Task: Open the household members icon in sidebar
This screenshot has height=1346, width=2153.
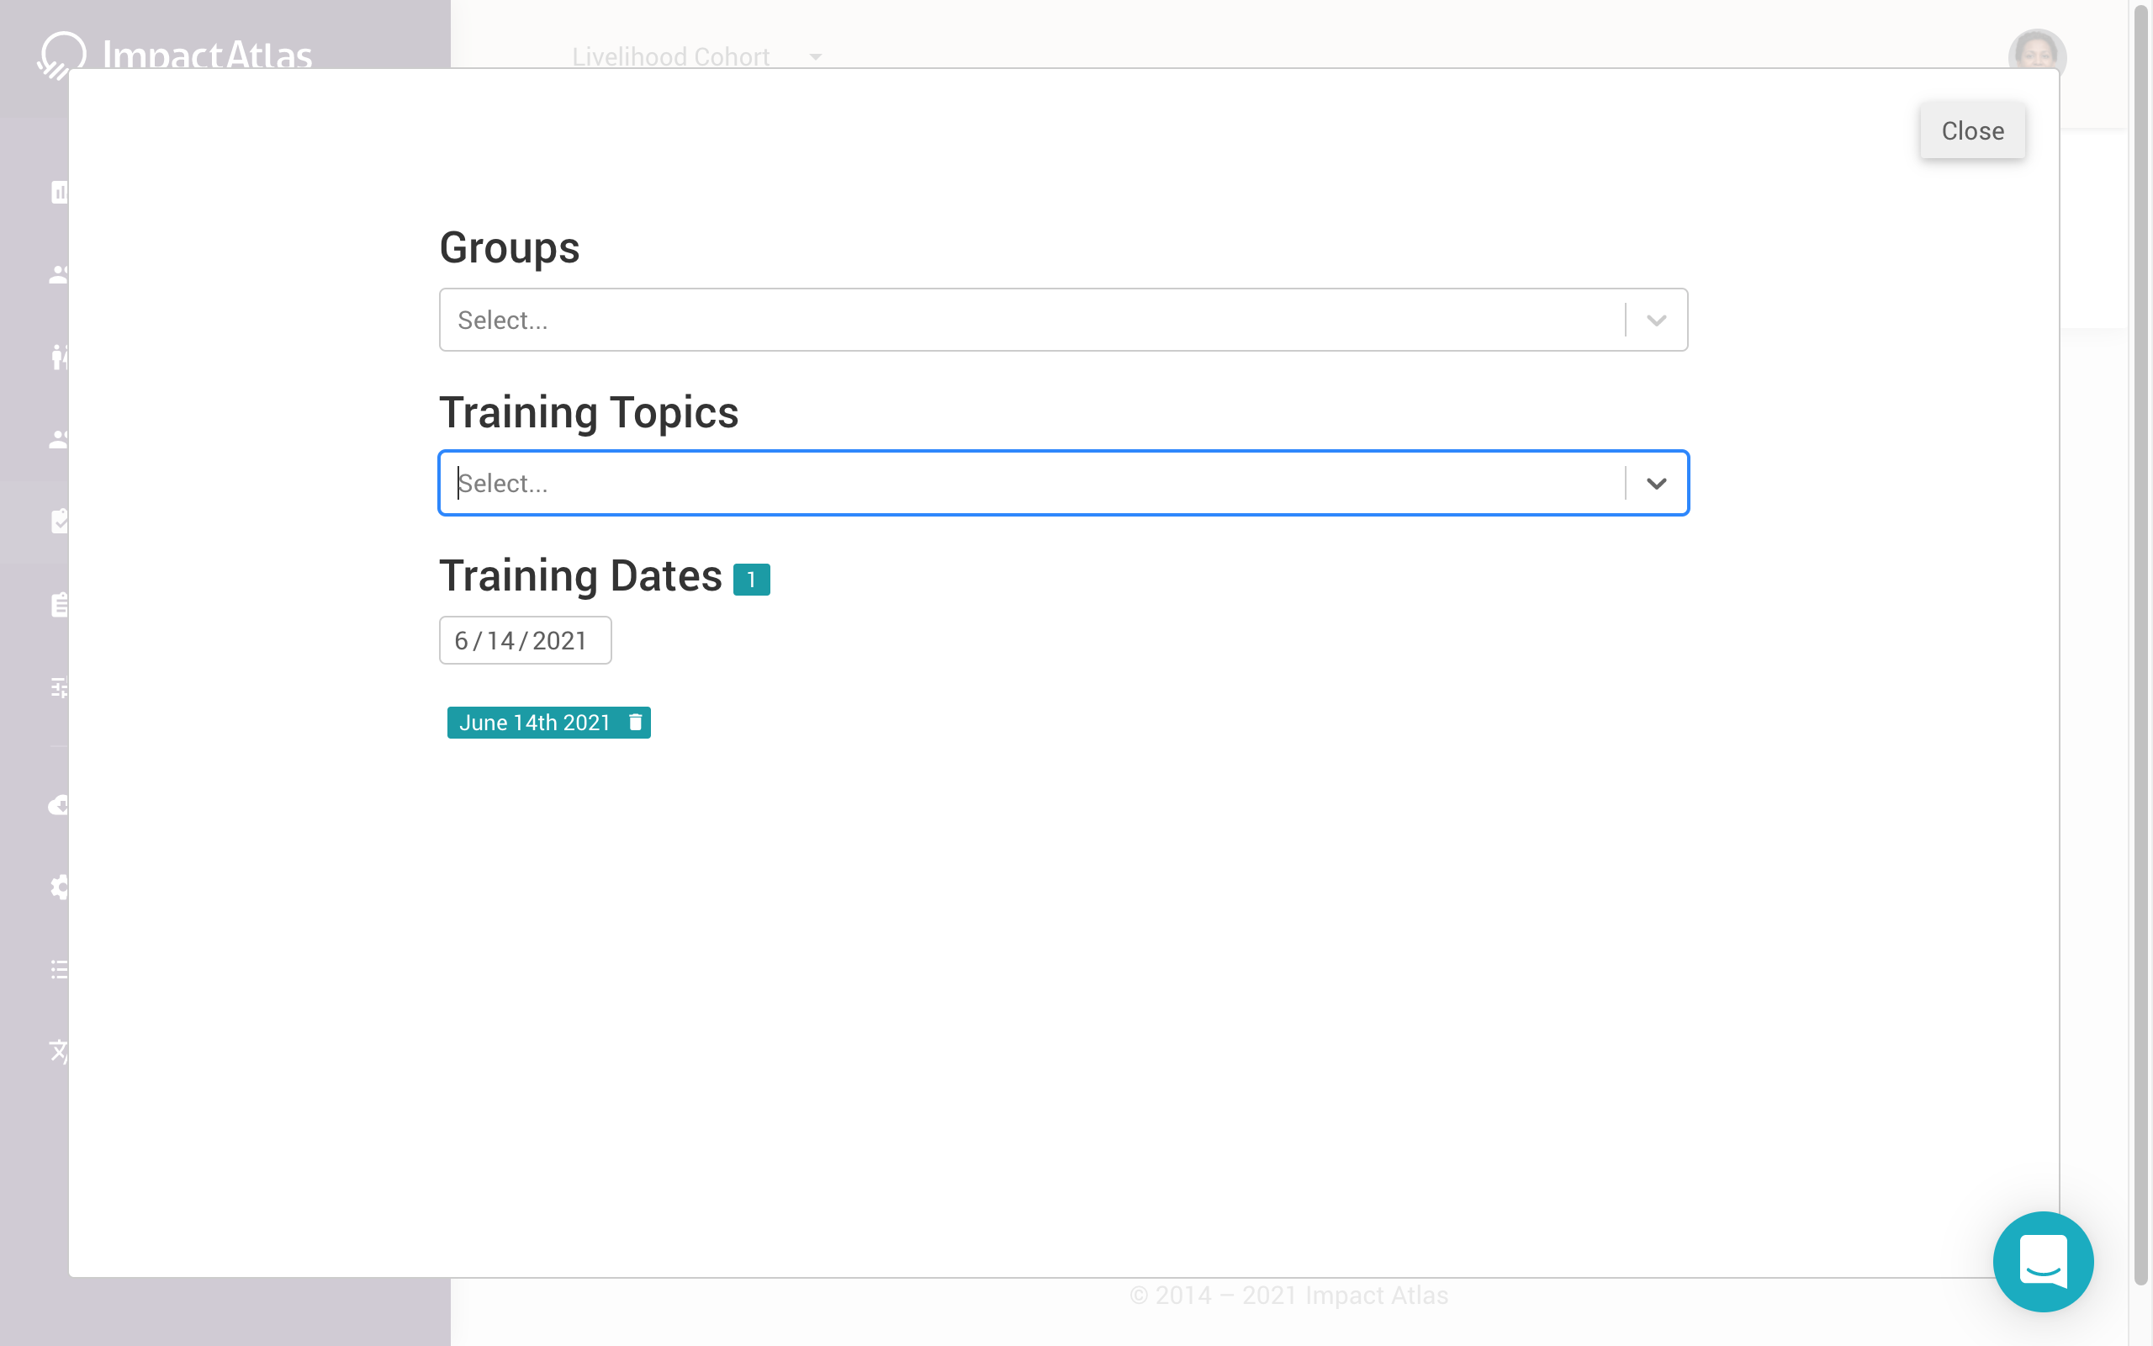Action: [59, 358]
